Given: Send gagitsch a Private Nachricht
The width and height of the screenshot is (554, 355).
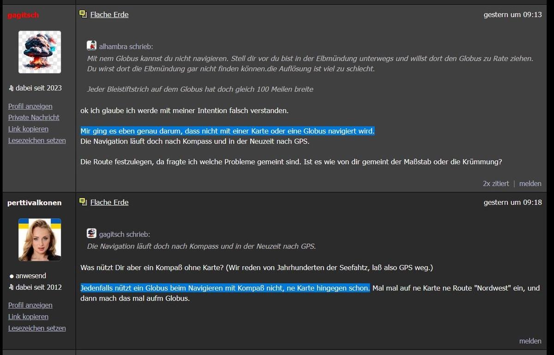Looking at the screenshot, I should [34, 118].
